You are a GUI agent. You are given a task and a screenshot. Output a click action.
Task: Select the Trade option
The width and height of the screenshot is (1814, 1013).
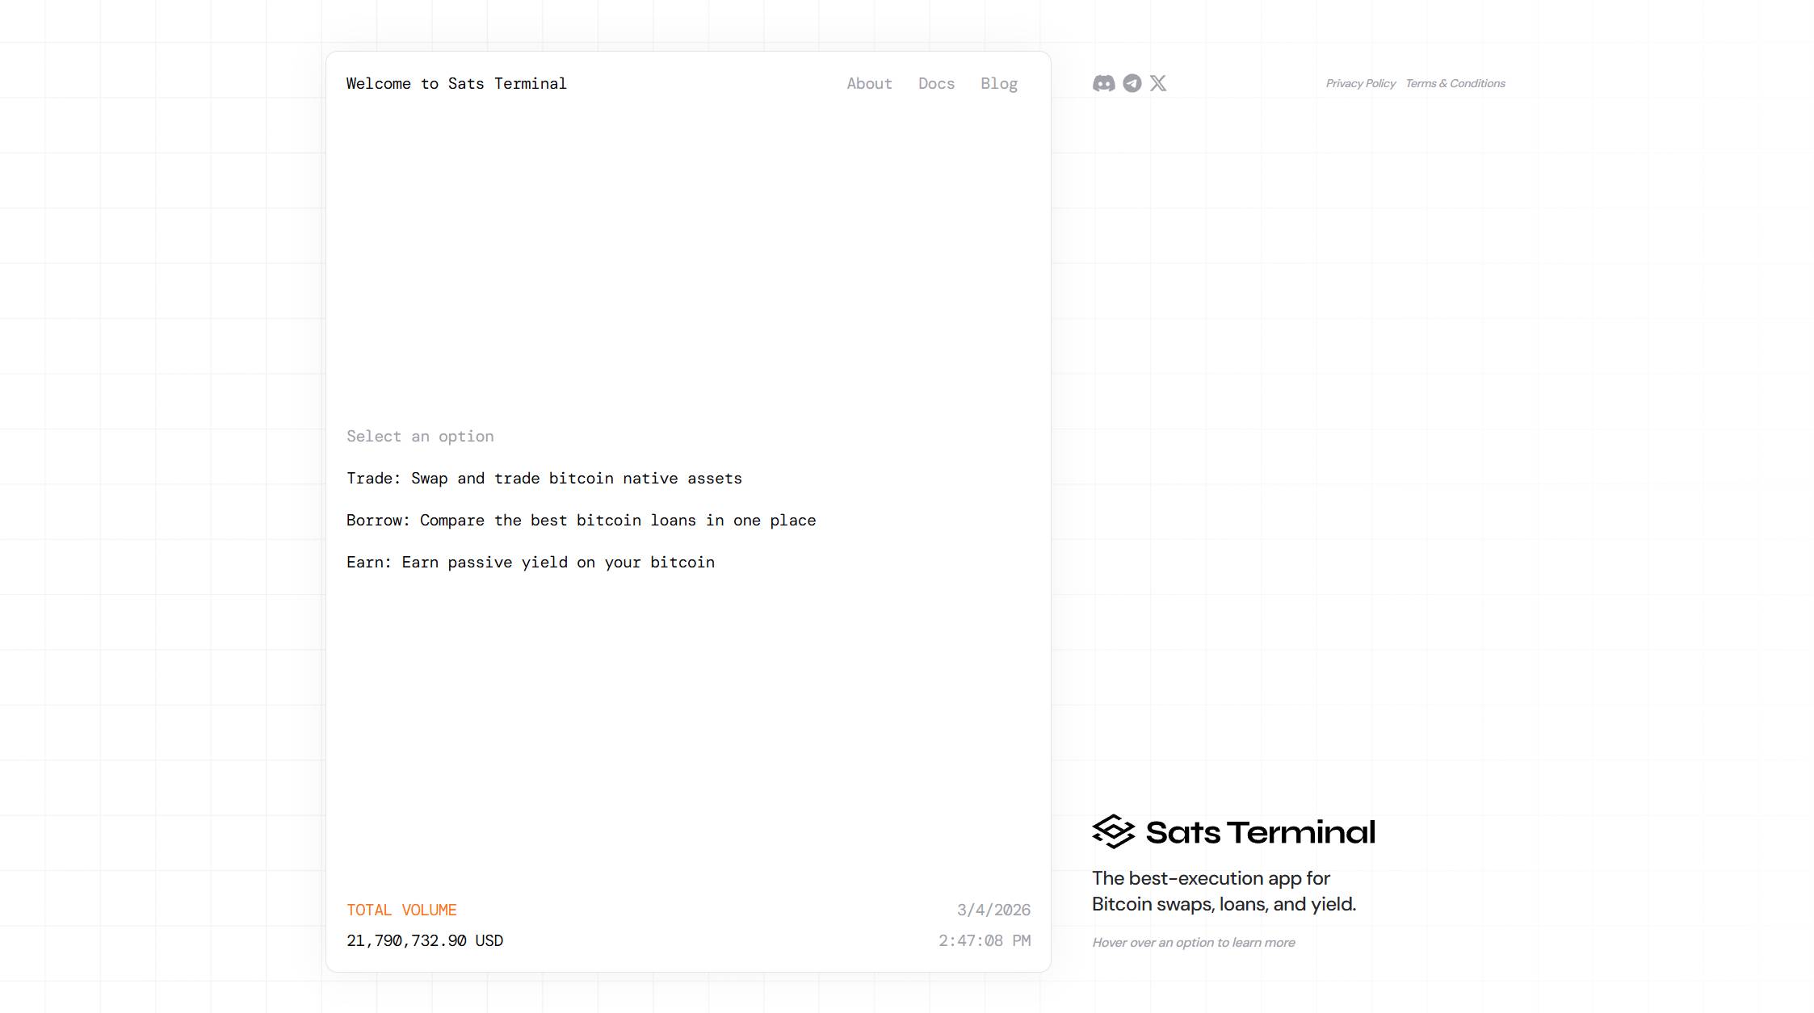pos(544,478)
